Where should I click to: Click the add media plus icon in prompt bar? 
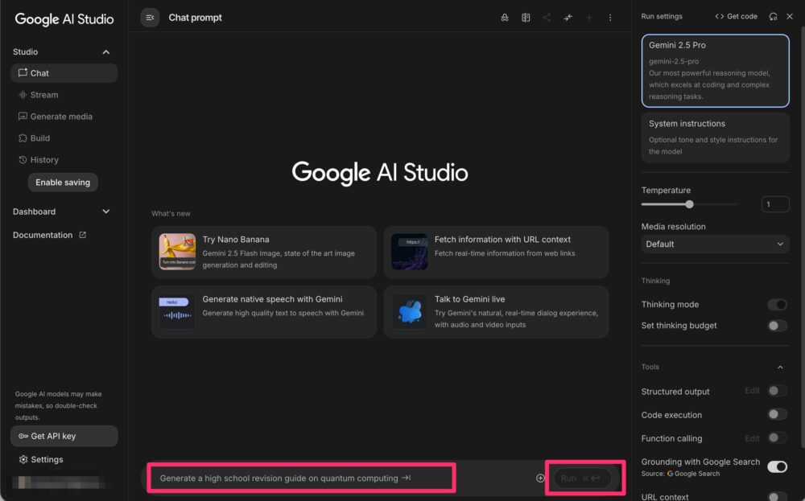(x=540, y=478)
